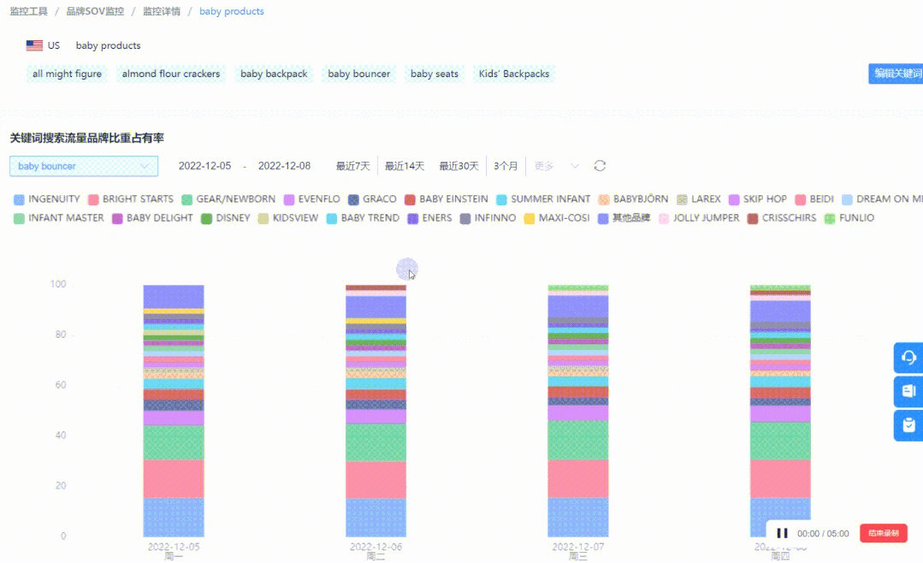Toggle LAREX legend series
This screenshot has height=563, width=923.
click(699, 199)
